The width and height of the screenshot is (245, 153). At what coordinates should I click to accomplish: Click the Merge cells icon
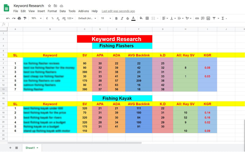point(153,18)
